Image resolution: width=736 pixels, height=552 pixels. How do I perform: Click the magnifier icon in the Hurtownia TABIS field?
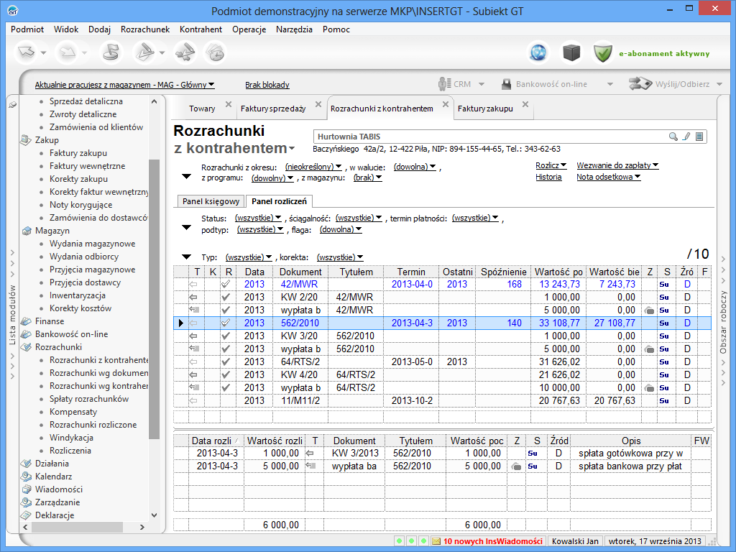pyautogui.click(x=673, y=137)
